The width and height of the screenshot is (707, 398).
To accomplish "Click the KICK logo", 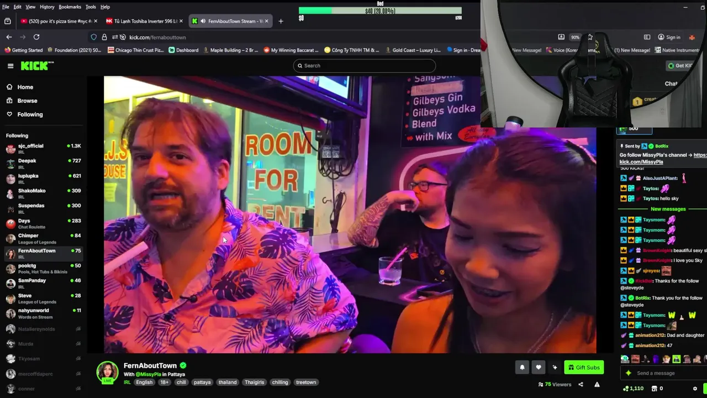I will 37,66.
